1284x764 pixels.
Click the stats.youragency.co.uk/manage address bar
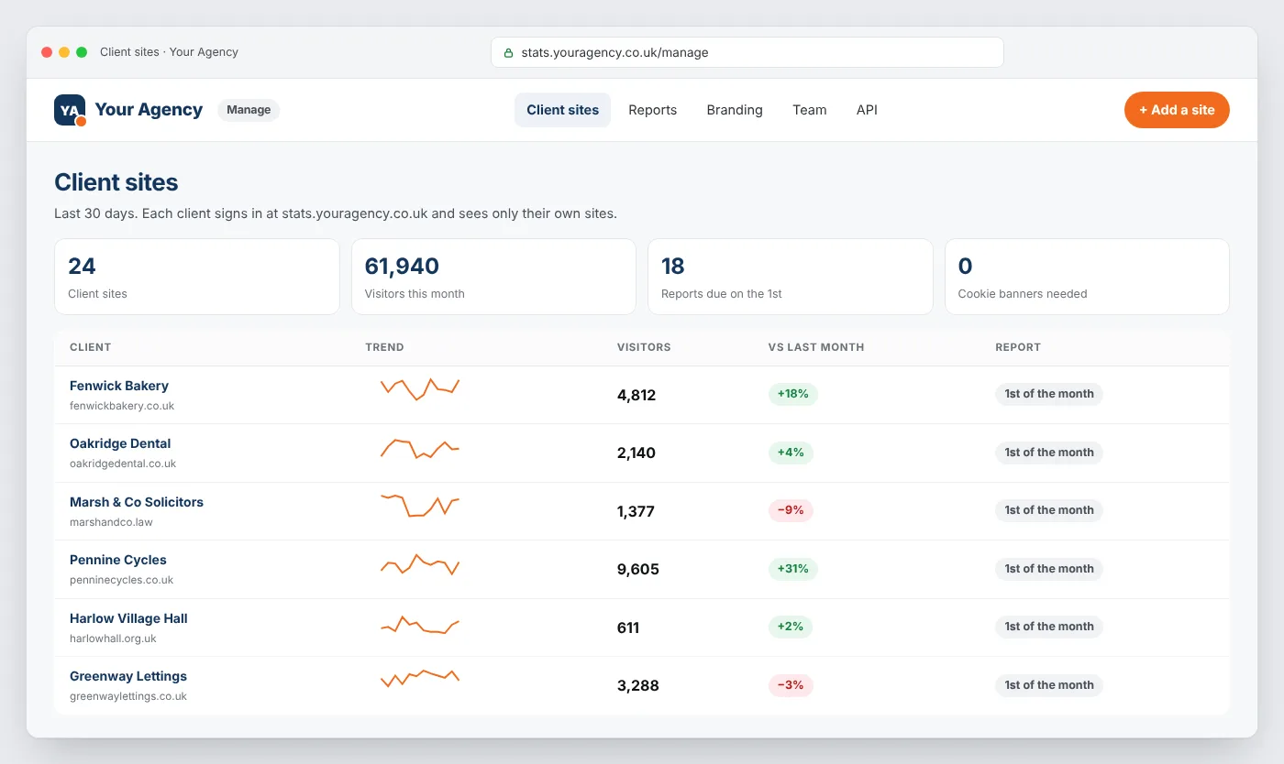pos(747,52)
